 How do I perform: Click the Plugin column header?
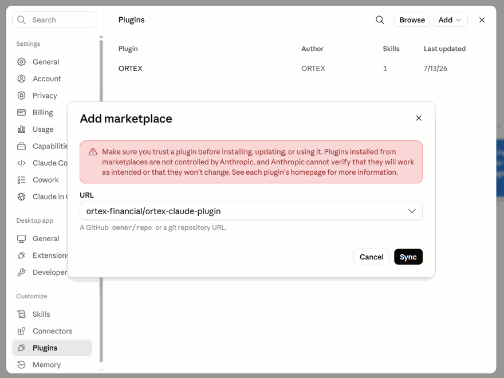[x=128, y=49]
